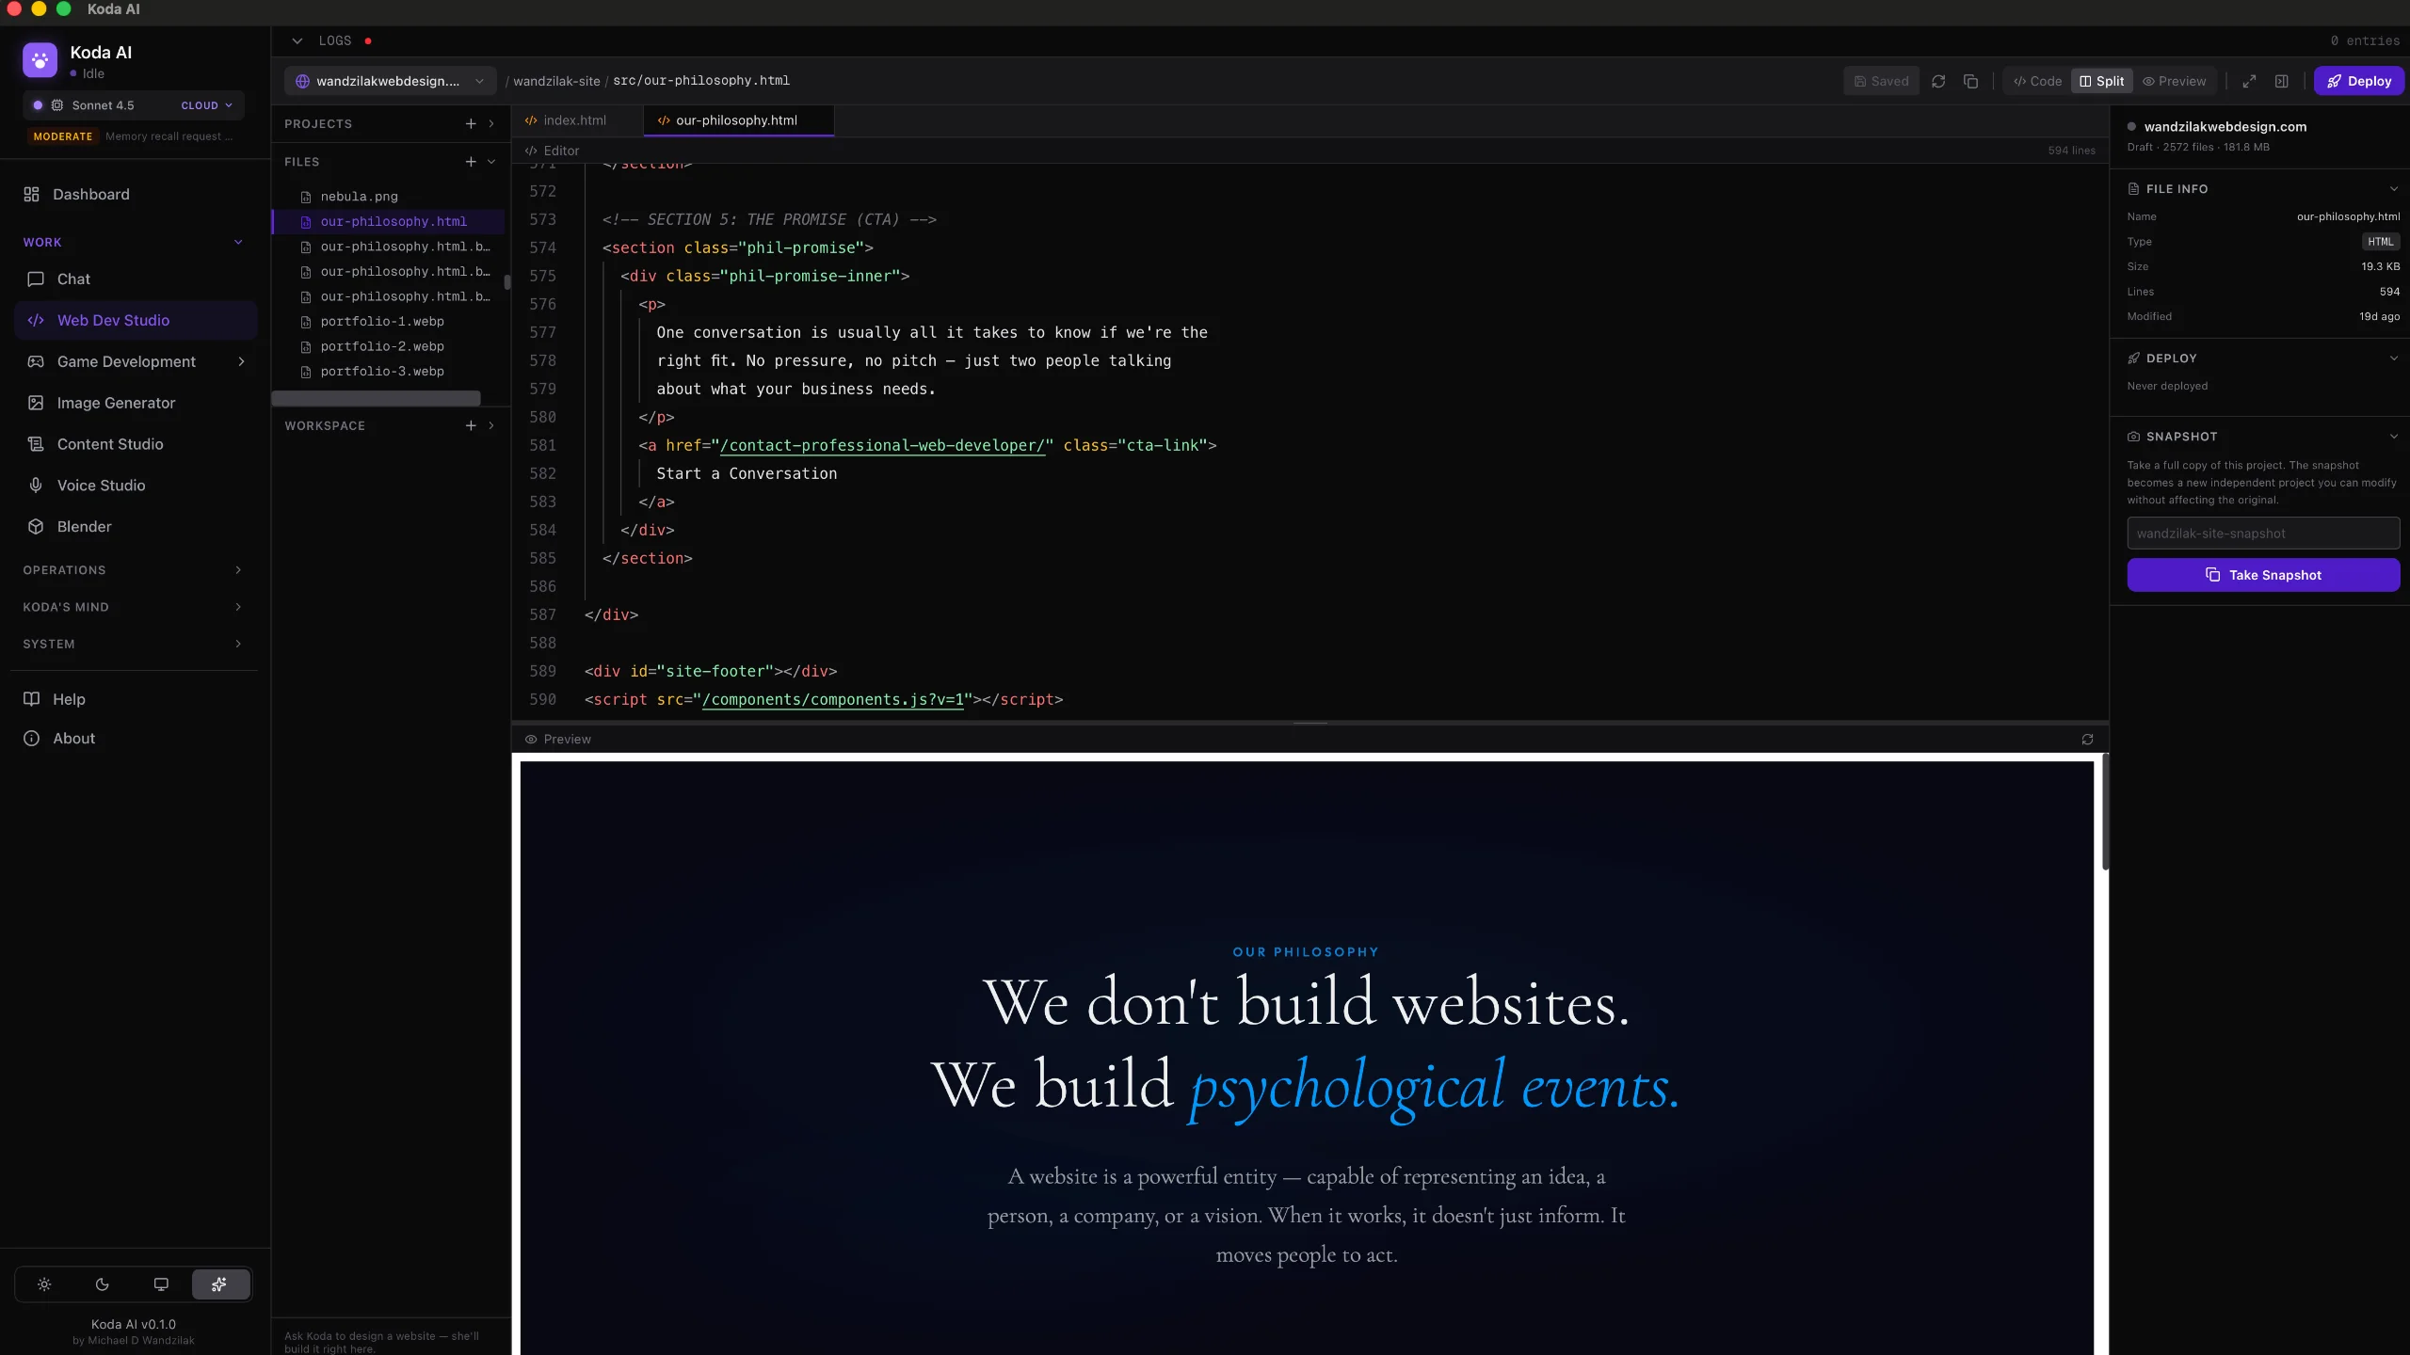Screen dimensions: 2410x1355
Task: Open portfolio-2.webp file
Action: (x=381, y=346)
